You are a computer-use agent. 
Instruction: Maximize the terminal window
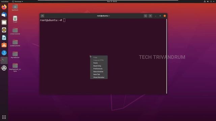click(x=160, y=16)
